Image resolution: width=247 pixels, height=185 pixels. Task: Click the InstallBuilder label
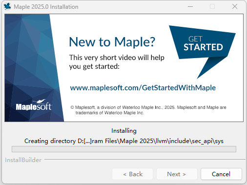[23, 160]
